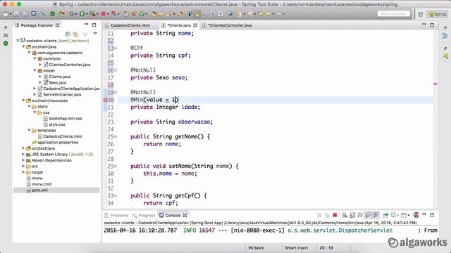Click the round Spring icon in Console toolbar
The height and width of the screenshot is (253, 451).
click(x=416, y=215)
